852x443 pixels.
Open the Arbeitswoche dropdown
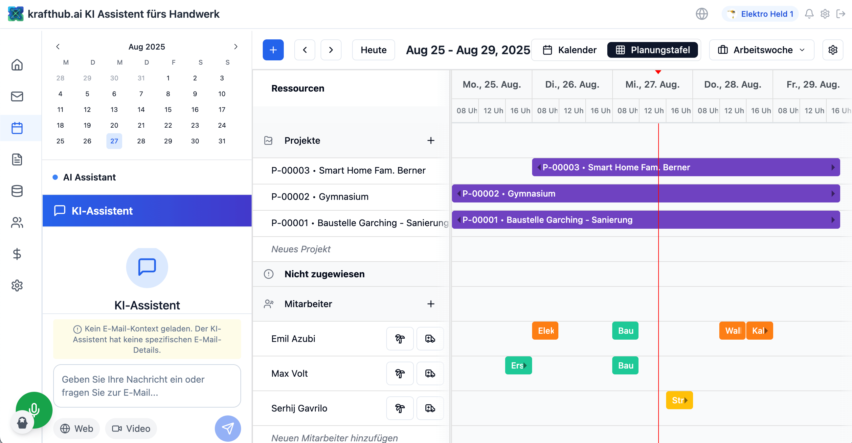[x=761, y=50]
